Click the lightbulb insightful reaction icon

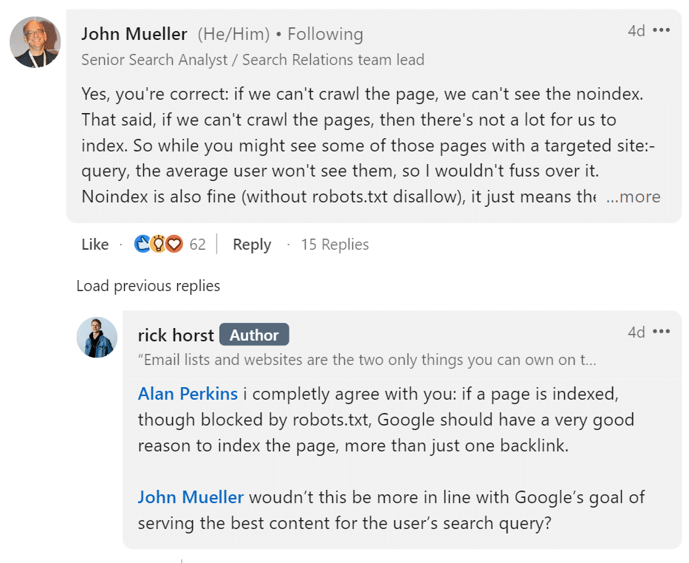158,245
